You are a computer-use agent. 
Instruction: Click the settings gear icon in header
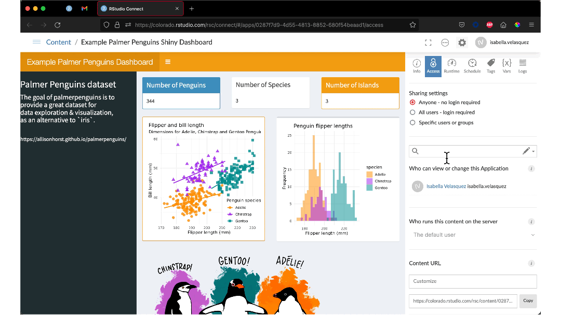coord(462,42)
